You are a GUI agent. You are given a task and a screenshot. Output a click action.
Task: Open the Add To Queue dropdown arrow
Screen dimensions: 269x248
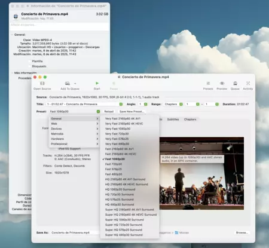75,84
